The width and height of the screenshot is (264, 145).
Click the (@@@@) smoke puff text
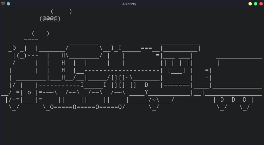coord(50,19)
